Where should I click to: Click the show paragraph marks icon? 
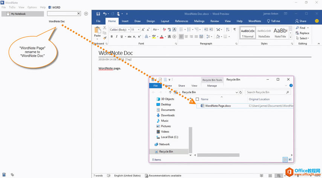pos(235,29)
